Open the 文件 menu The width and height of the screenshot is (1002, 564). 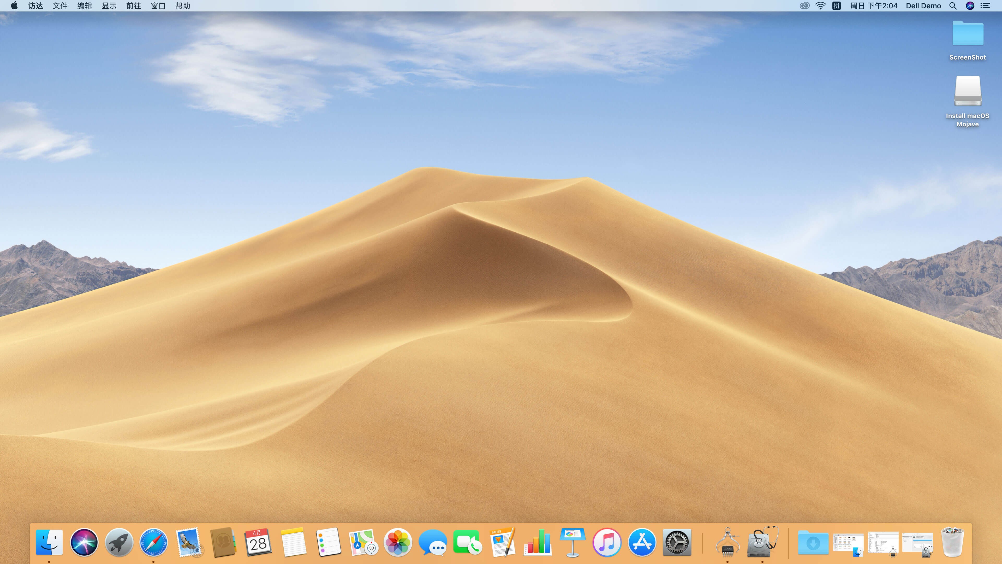click(60, 6)
